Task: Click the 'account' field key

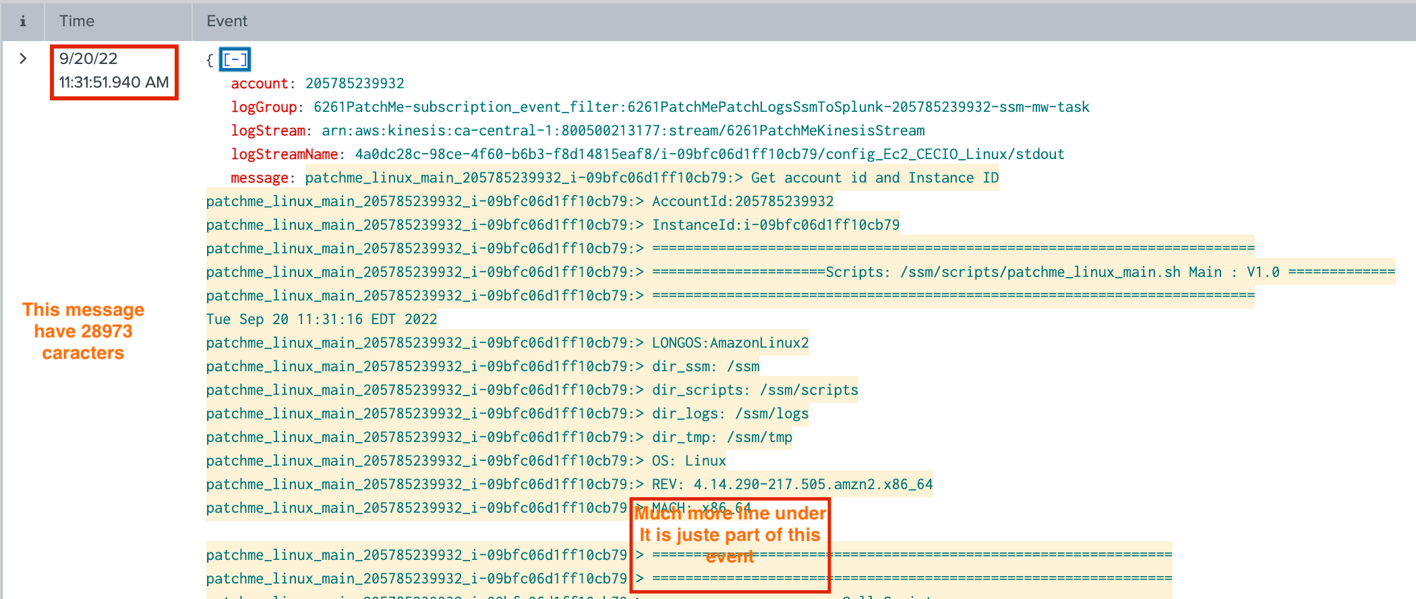Action: tap(259, 84)
